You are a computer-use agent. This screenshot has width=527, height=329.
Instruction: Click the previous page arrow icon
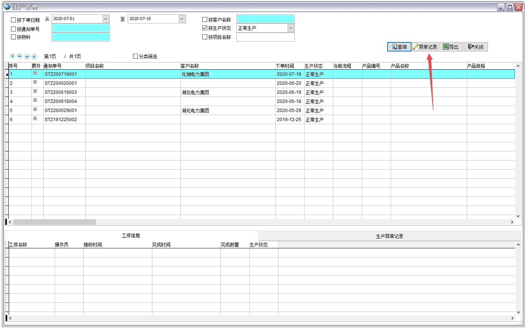(x=20, y=56)
